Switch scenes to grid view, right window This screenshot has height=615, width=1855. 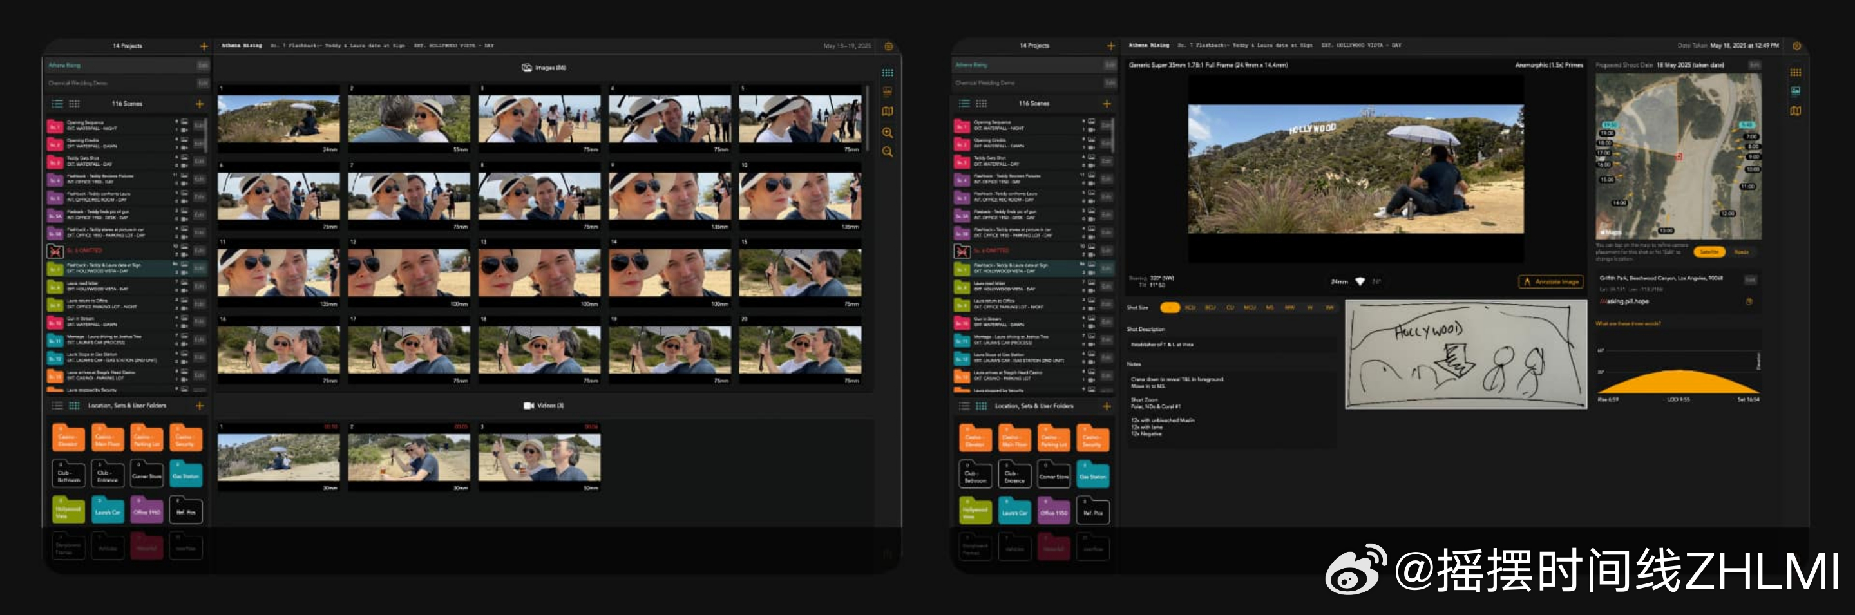point(981,104)
